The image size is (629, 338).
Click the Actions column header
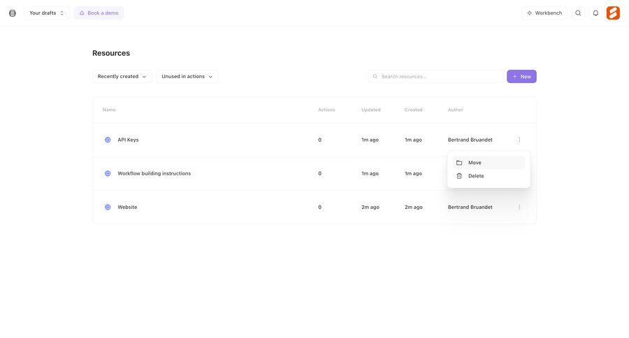click(326, 110)
